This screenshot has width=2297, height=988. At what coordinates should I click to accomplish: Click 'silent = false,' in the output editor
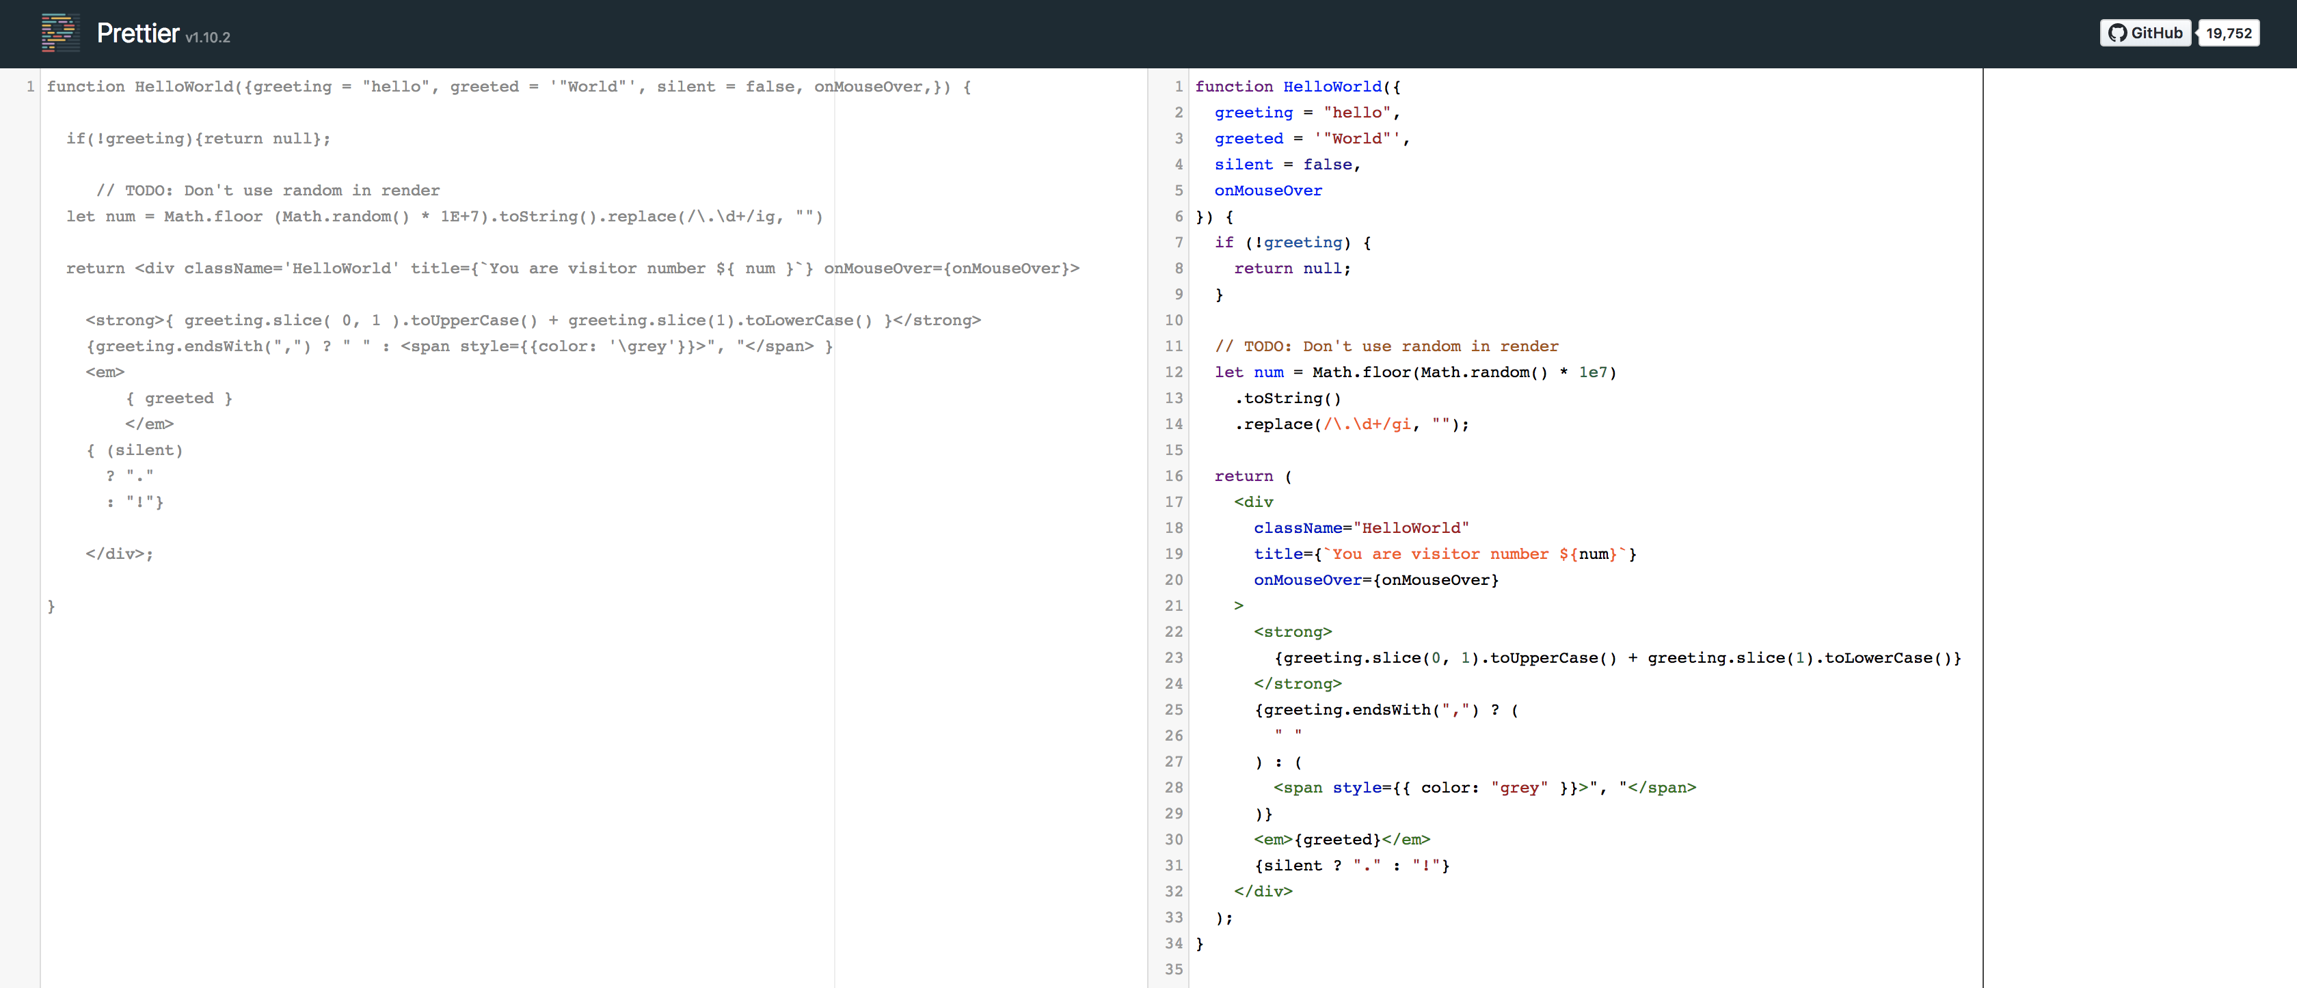[1287, 165]
